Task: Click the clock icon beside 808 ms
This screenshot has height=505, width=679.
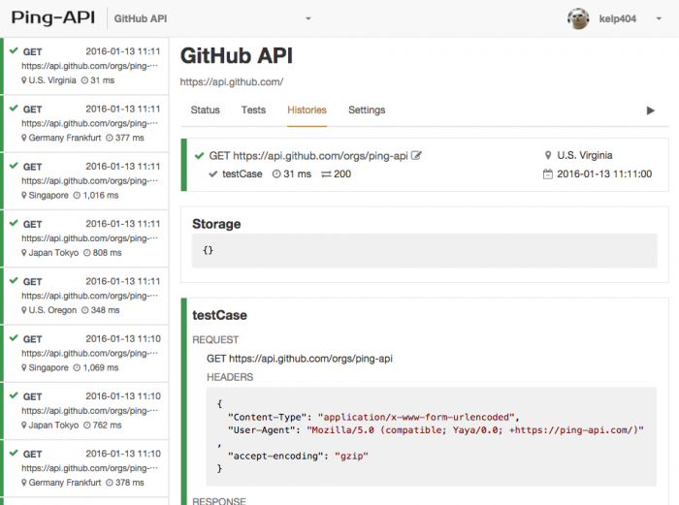Action: 87,253
